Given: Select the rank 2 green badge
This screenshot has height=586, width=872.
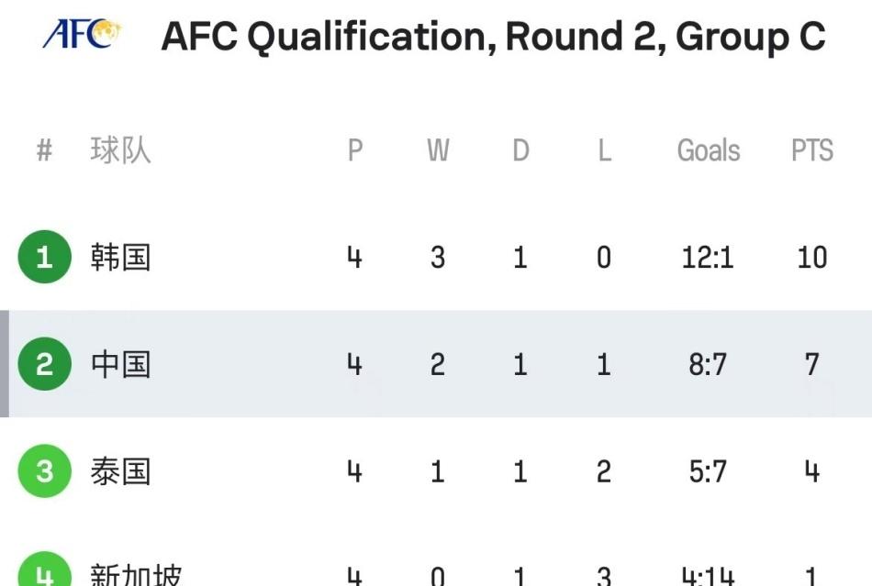Looking at the screenshot, I should point(44,364).
